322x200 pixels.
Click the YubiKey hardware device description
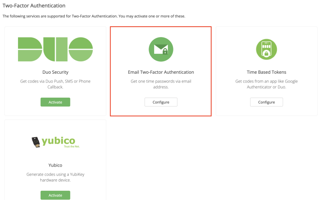click(x=55, y=177)
